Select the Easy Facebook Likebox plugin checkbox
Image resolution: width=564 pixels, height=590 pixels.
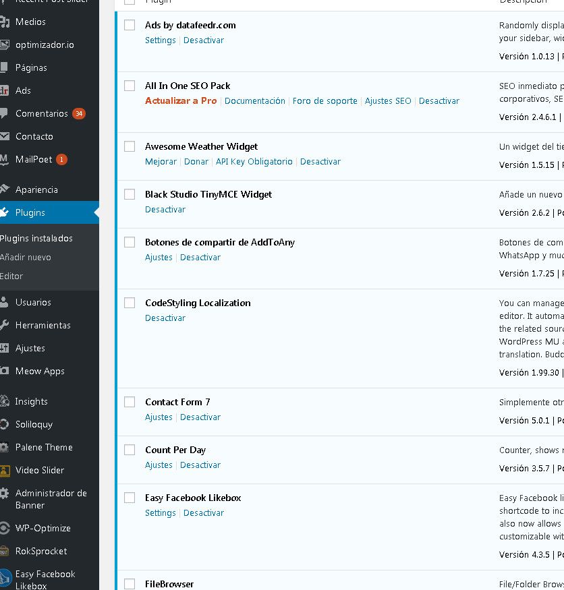130,498
